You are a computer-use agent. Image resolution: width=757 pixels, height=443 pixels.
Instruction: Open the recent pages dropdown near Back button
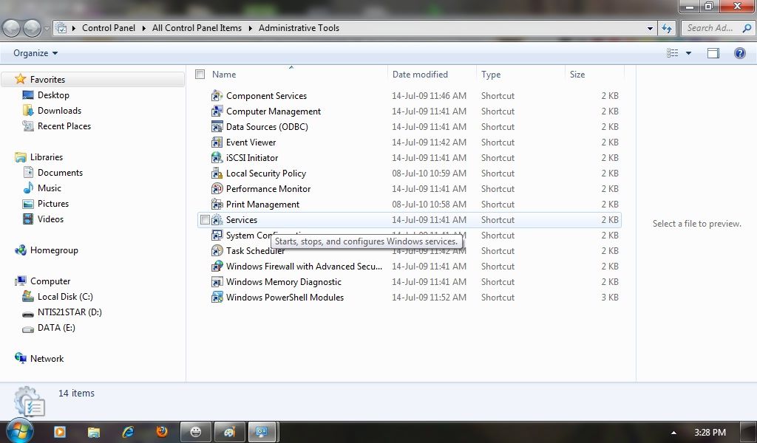click(47, 29)
